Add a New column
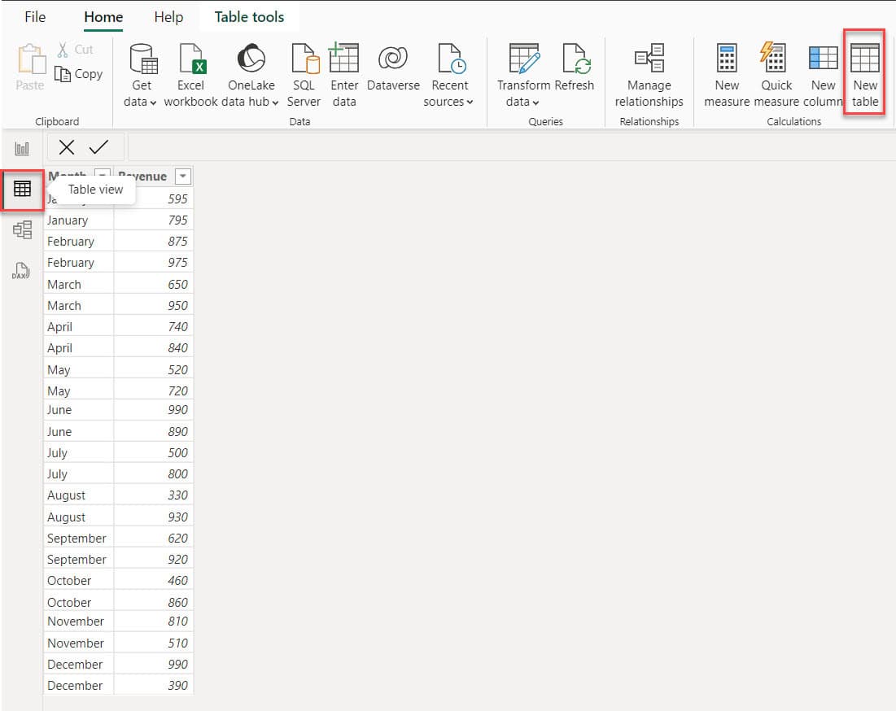The width and height of the screenshot is (896, 711). 823,76
